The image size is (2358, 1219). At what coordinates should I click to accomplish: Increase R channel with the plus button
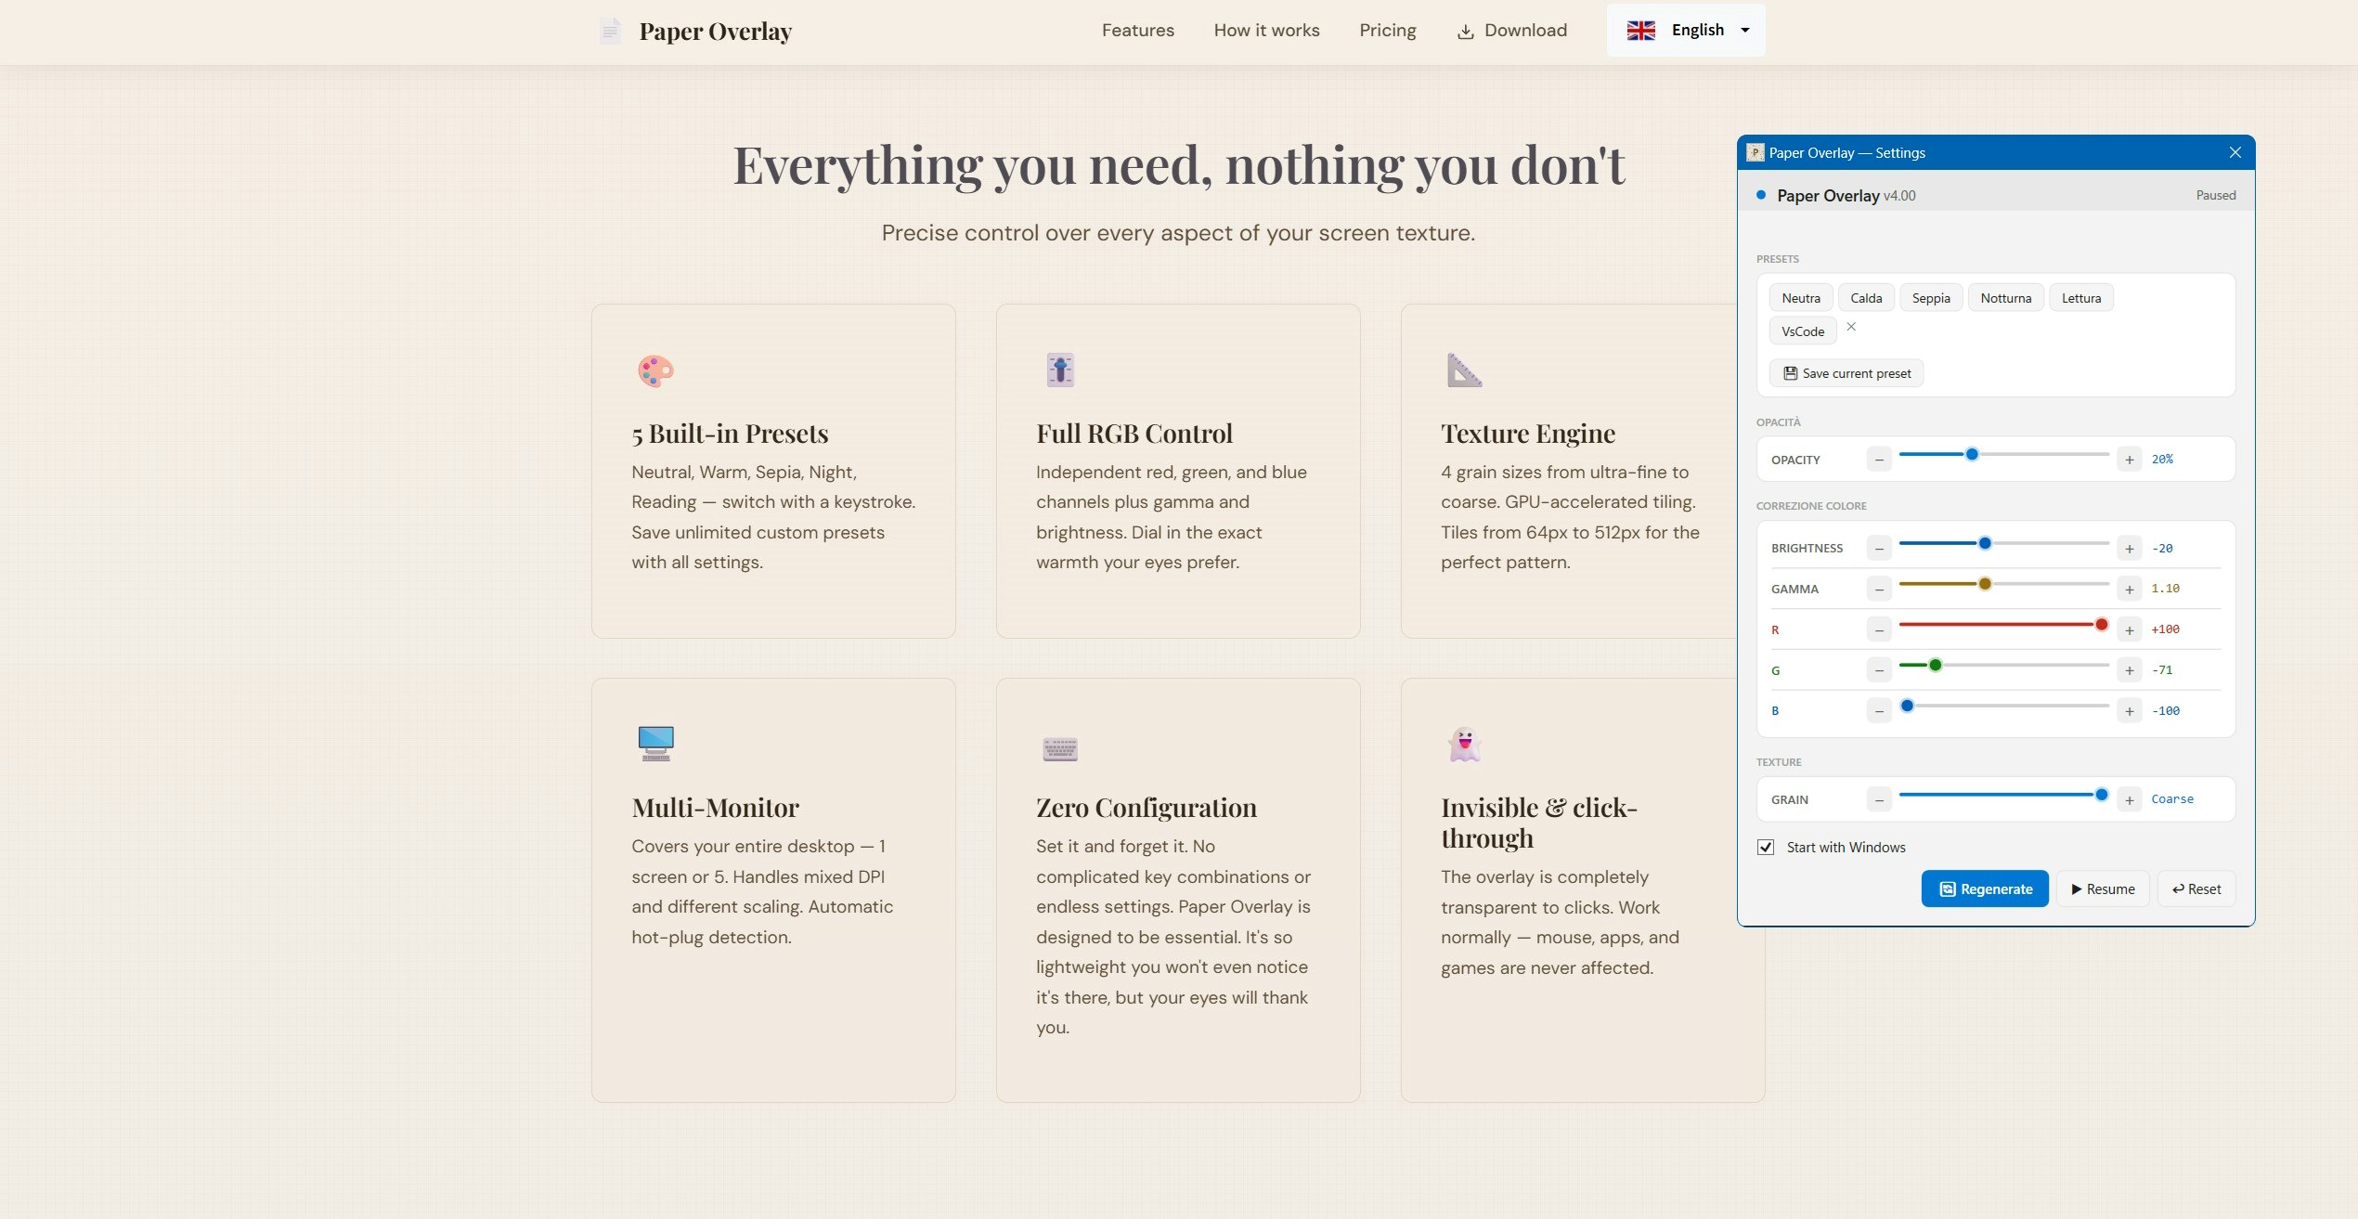2130,629
